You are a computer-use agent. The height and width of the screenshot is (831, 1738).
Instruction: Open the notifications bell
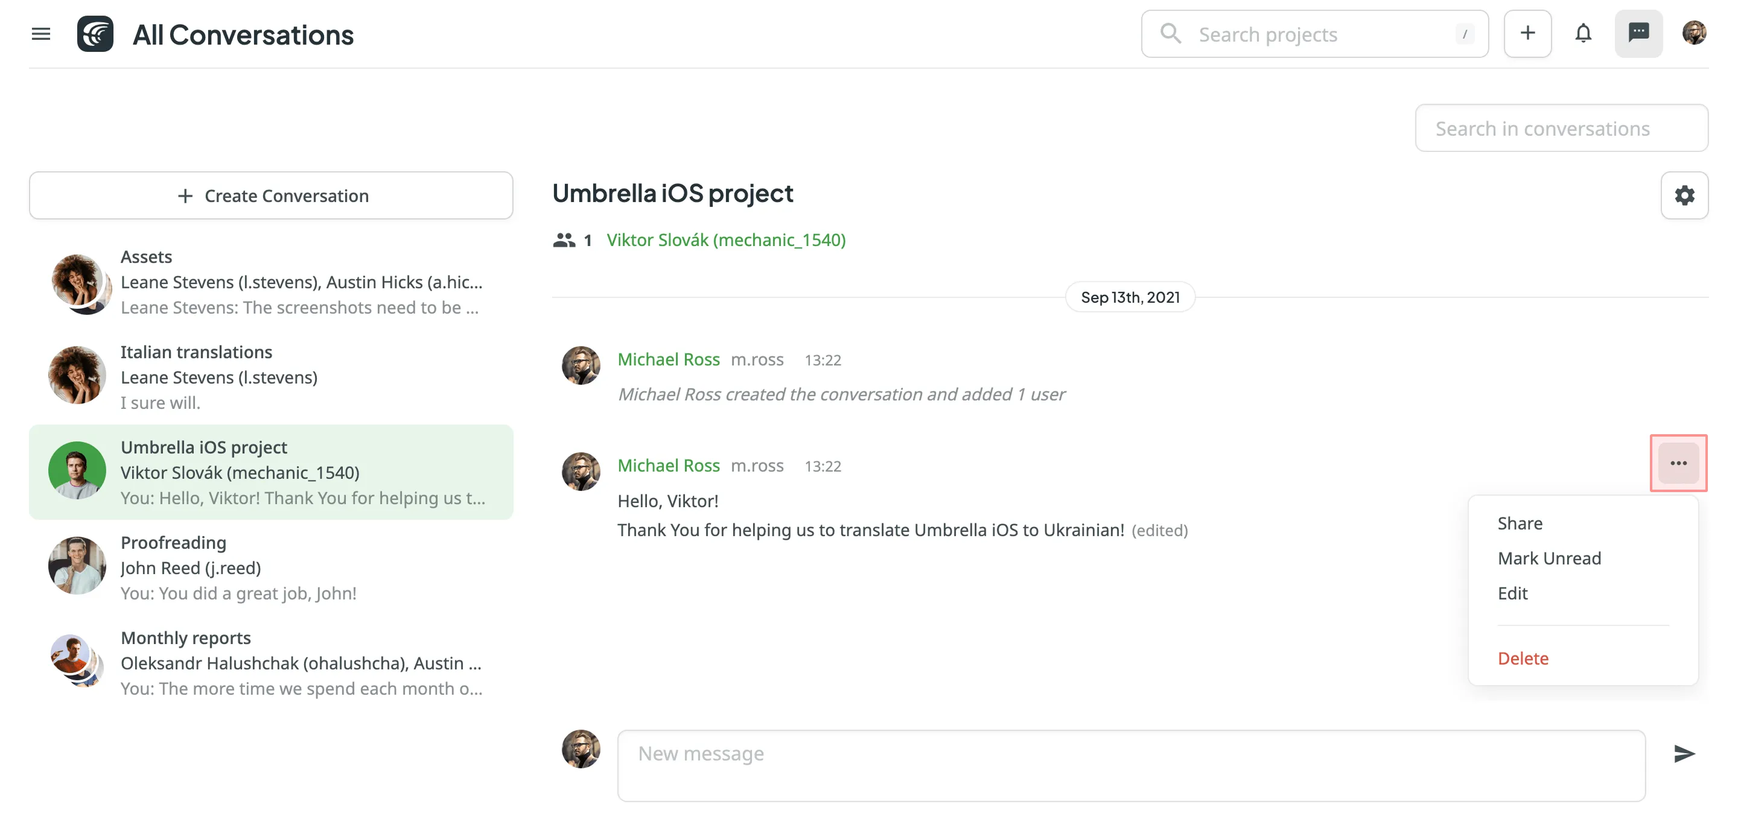click(x=1583, y=34)
